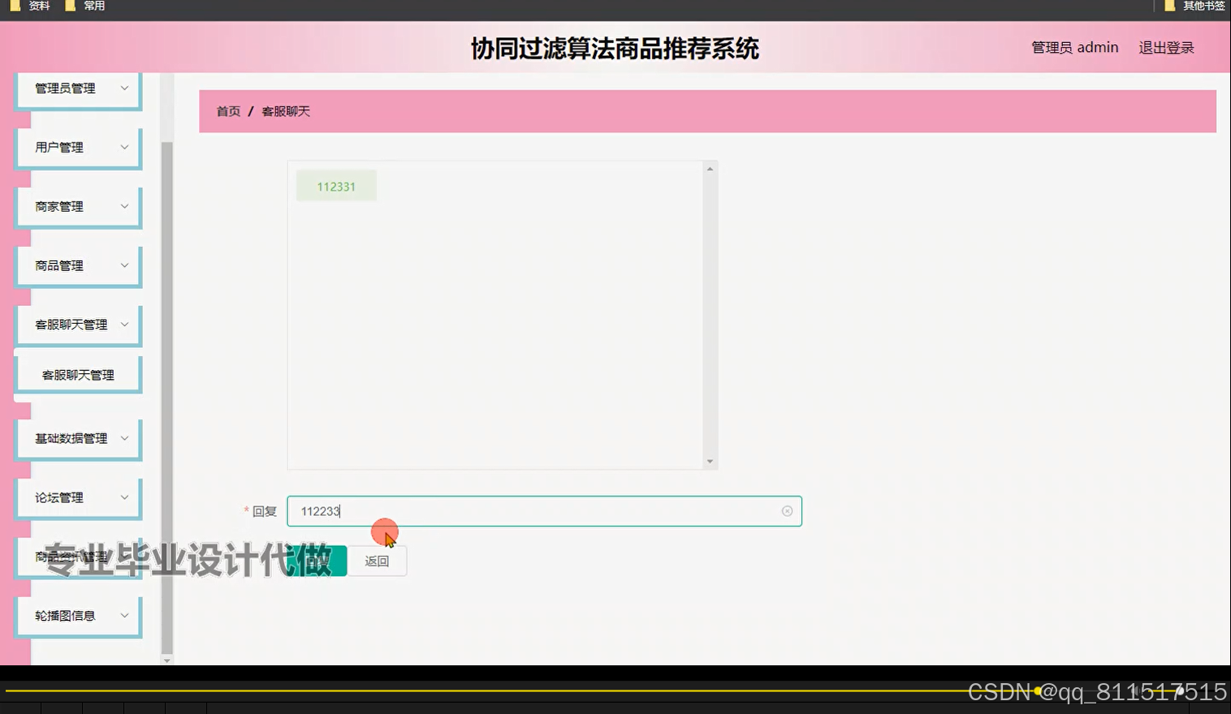
Task: Click the 返回 back button
Action: pos(377,560)
